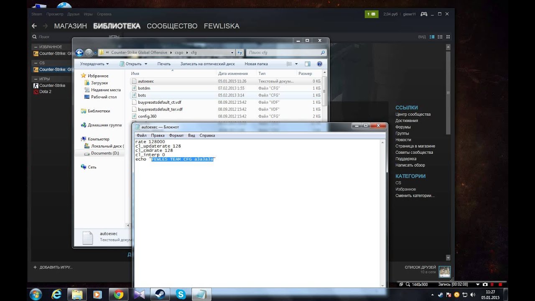Collapse the CS category in Steam
535x301 pixels.
tap(36, 63)
